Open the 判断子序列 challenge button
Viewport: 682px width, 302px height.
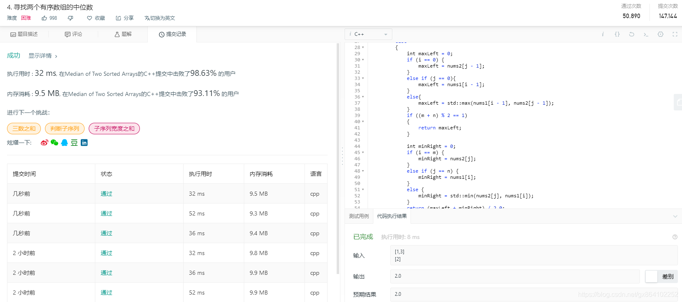click(65, 129)
